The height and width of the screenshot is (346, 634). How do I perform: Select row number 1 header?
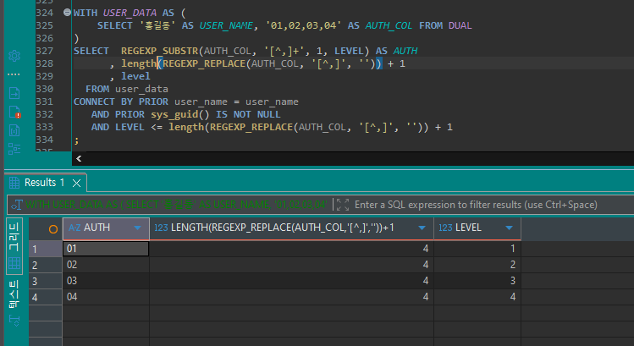(46, 249)
